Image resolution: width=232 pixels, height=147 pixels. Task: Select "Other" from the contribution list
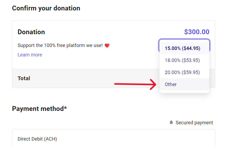pos(171,84)
